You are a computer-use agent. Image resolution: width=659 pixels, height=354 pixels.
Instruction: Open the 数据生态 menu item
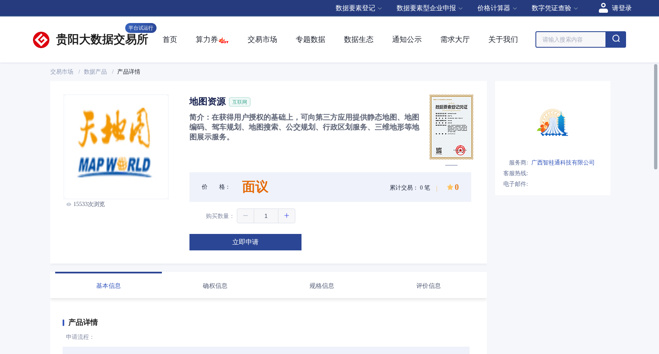coord(359,39)
